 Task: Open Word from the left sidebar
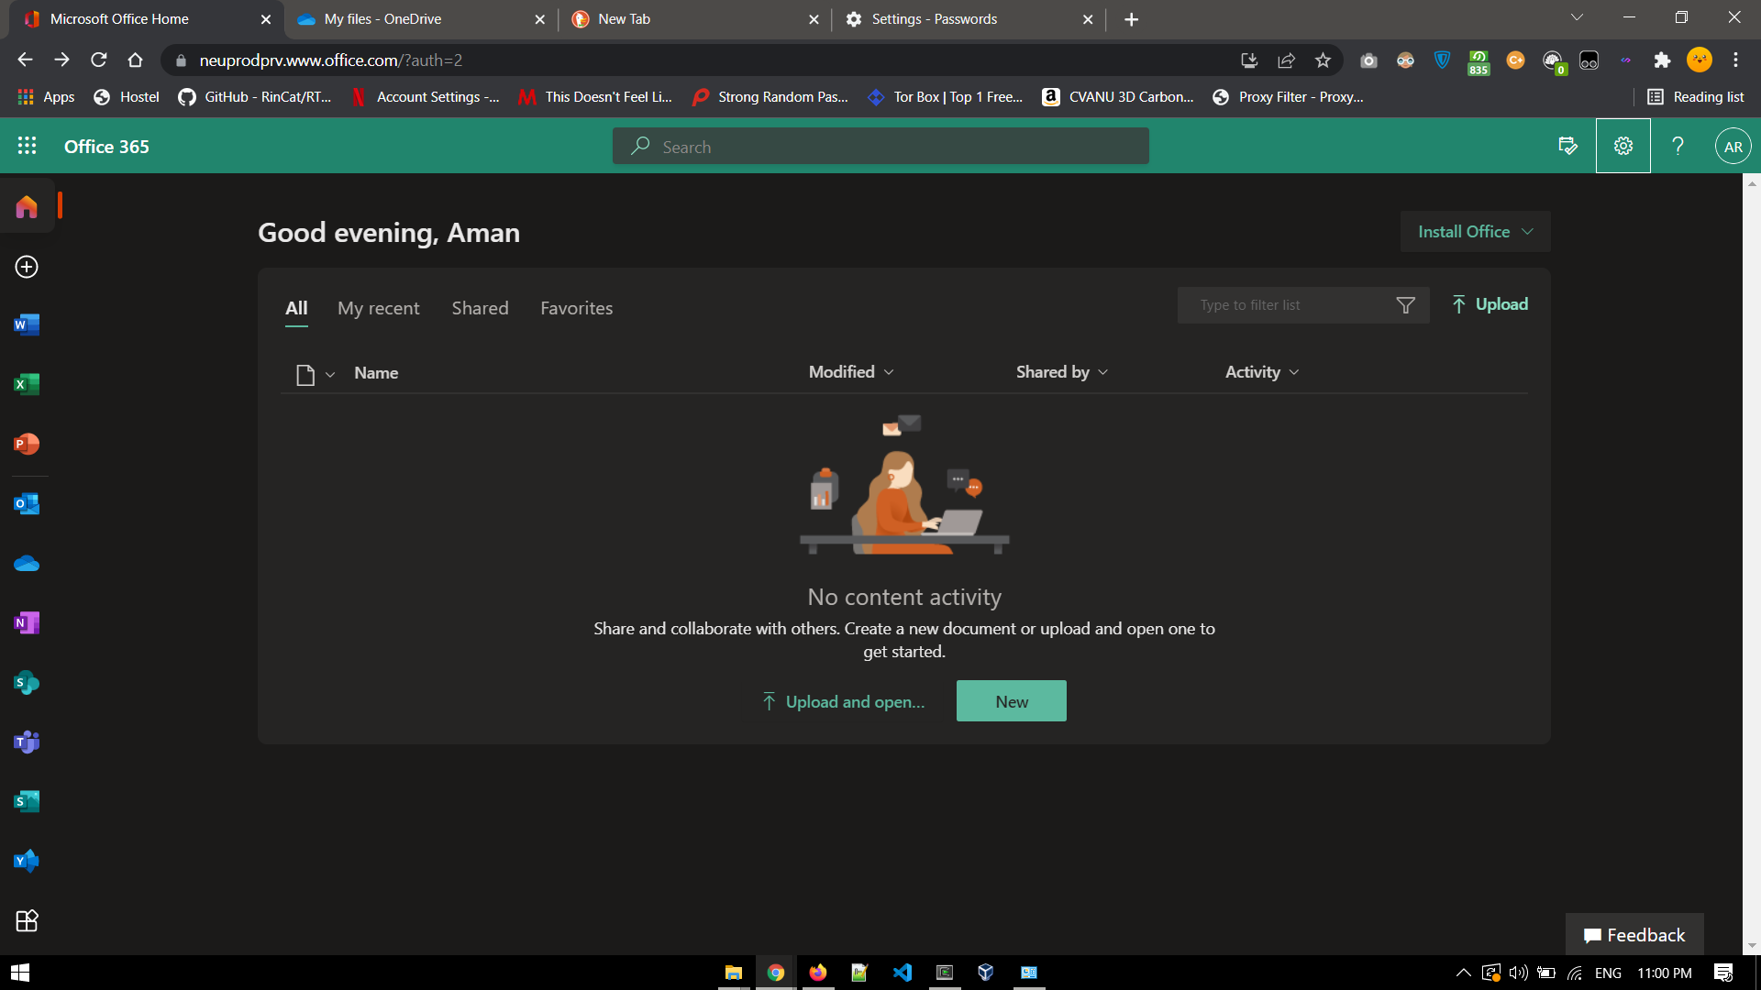(x=27, y=325)
